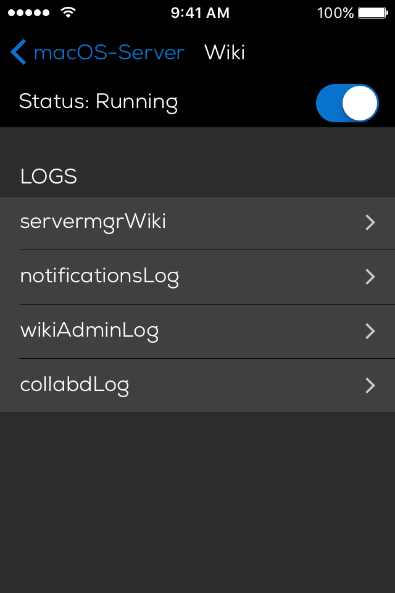Tap the blue back chevron icon
Image resolution: width=395 pixels, height=593 pixels.
[x=19, y=53]
